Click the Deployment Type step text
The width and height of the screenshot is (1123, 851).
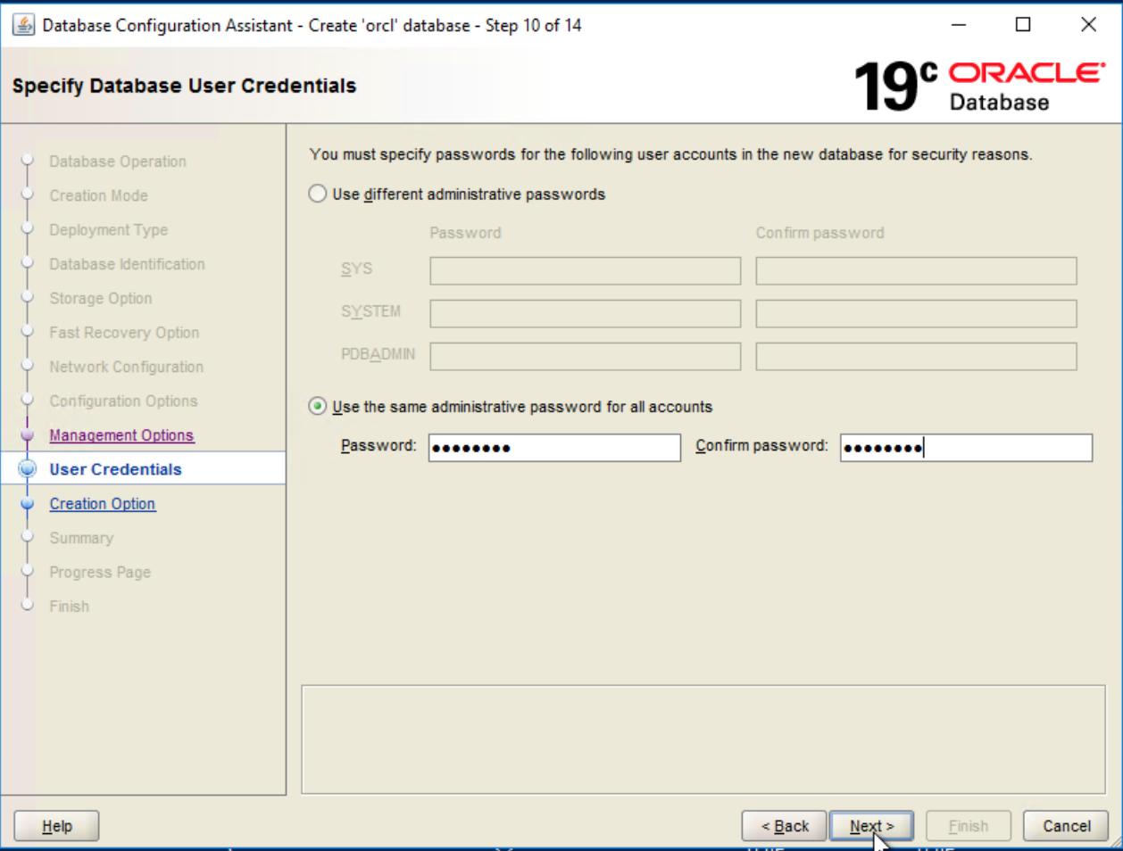pyautogui.click(x=108, y=230)
